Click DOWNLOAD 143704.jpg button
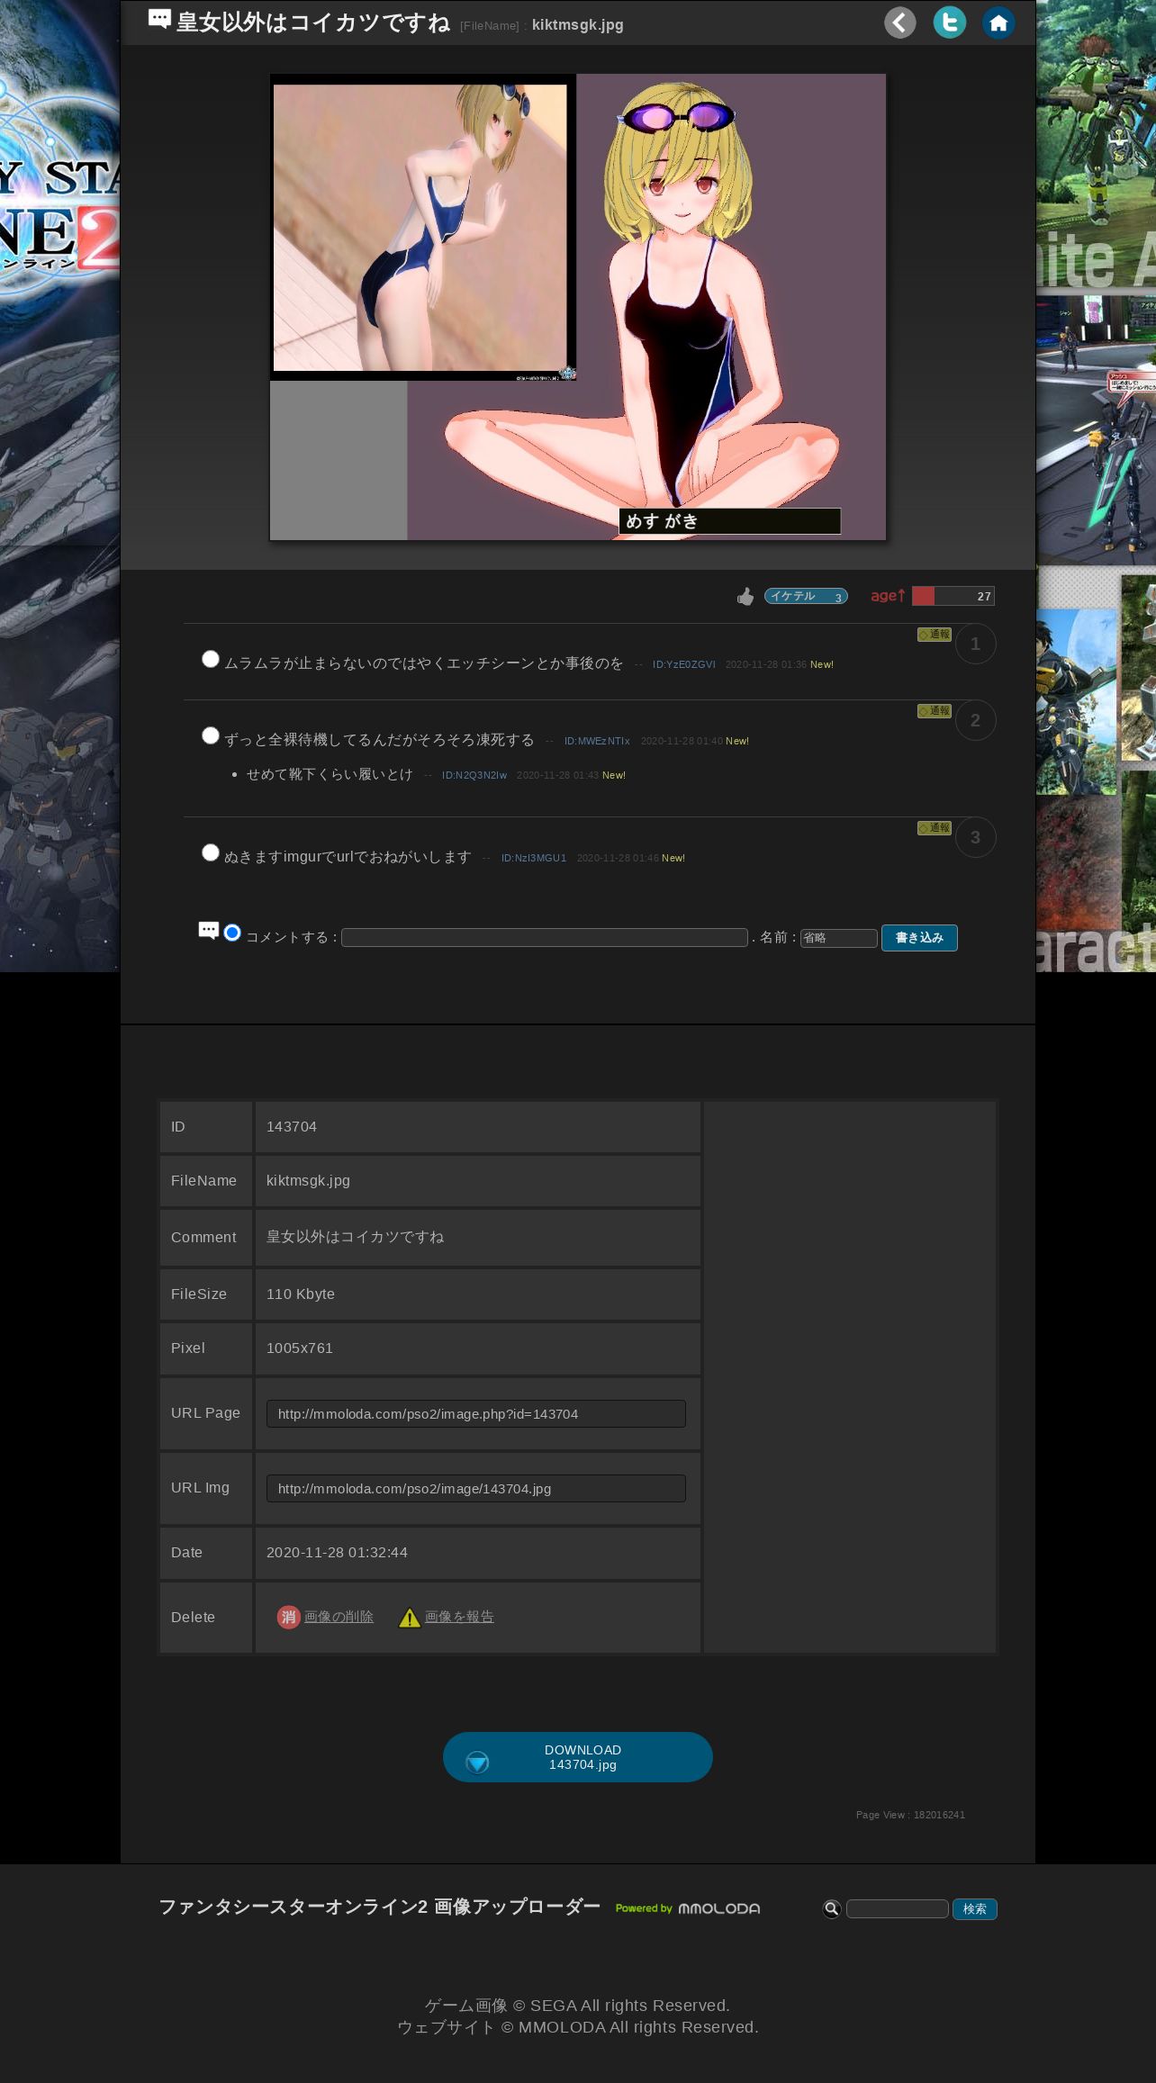This screenshot has width=1156, height=2083. coord(578,1757)
